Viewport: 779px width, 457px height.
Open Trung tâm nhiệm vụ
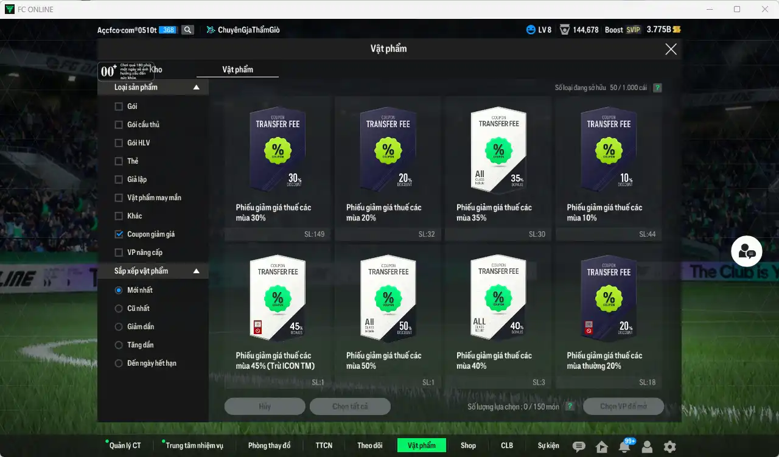(194, 445)
